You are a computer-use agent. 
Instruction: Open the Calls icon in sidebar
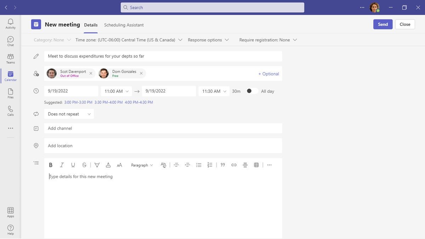click(x=11, y=111)
